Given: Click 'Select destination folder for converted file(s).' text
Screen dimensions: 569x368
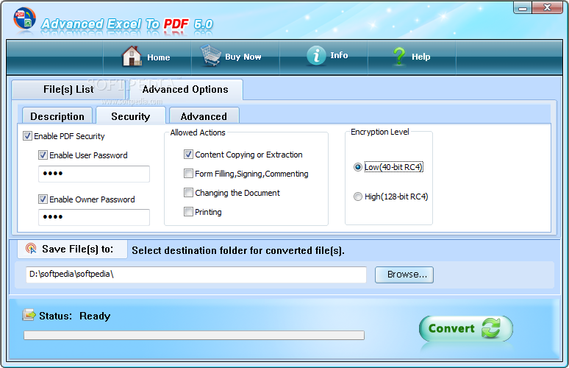Looking at the screenshot, I should click(x=238, y=251).
